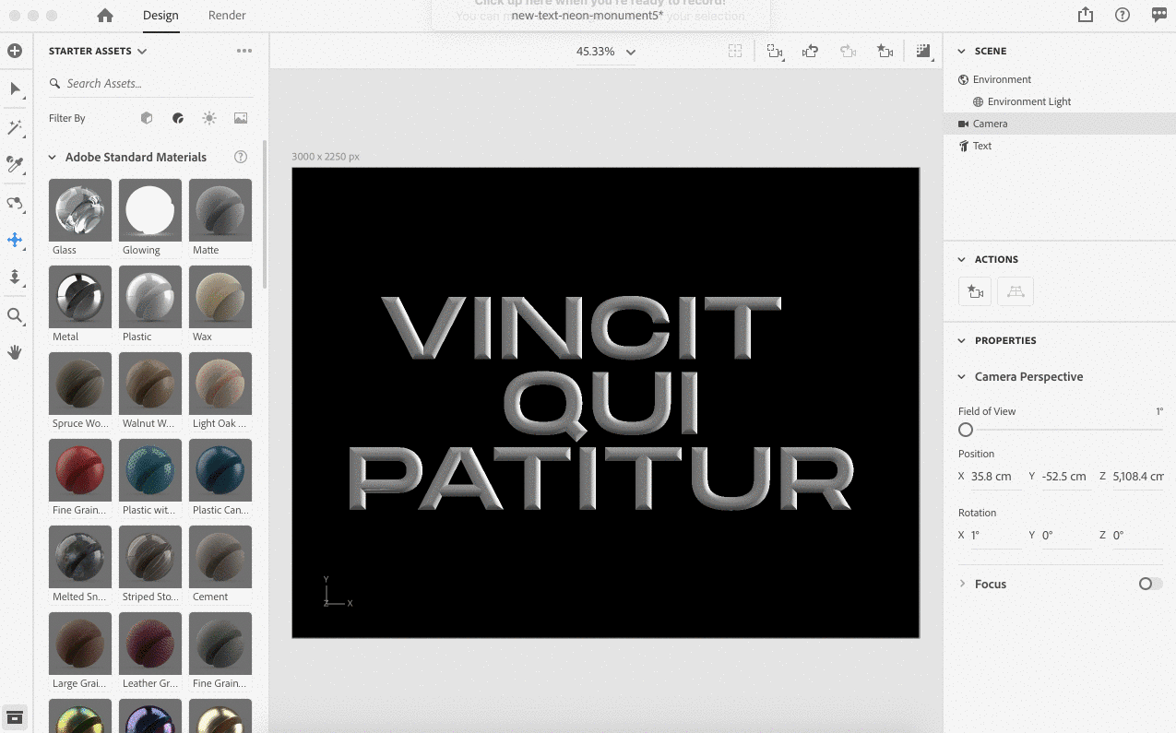The width and height of the screenshot is (1176, 733).
Task: Click the Share export icon
Action: coord(1086,15)
